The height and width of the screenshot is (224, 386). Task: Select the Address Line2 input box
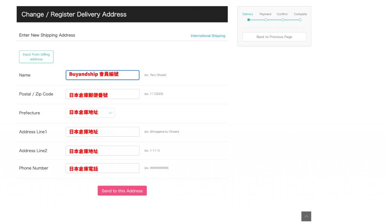click(x=102, y=151)
